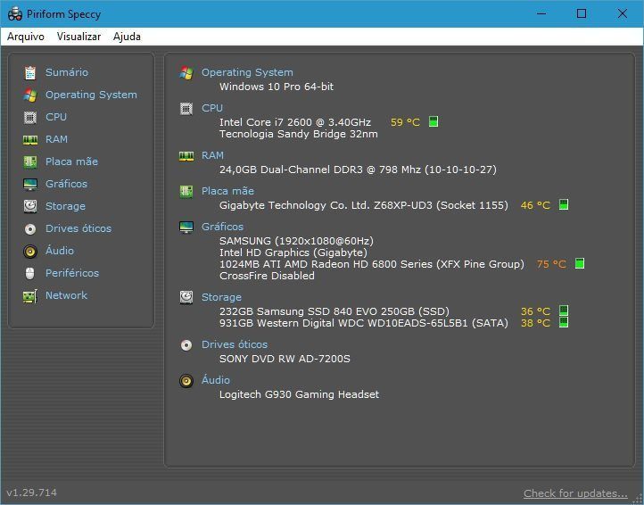
Task: Click the Operating System heading link in summary
Action: (247, 72)
